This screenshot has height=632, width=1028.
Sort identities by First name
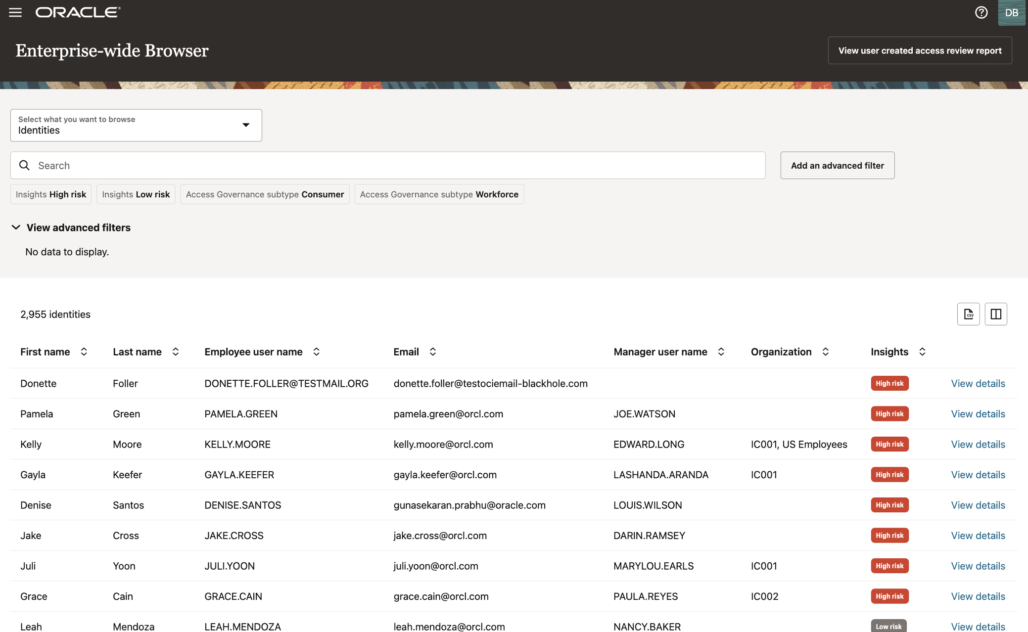(84, 352)
